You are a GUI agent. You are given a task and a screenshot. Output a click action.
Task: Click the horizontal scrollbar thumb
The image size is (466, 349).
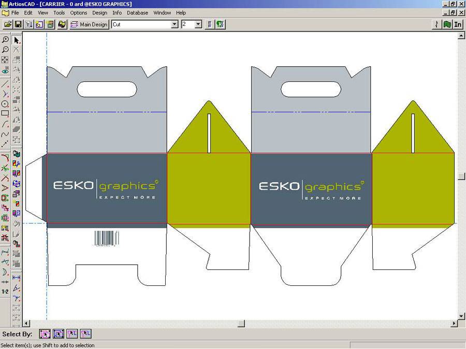241,323
